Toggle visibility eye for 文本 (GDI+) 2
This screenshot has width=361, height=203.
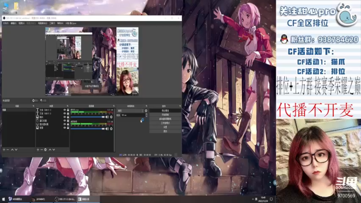(65, 114)
